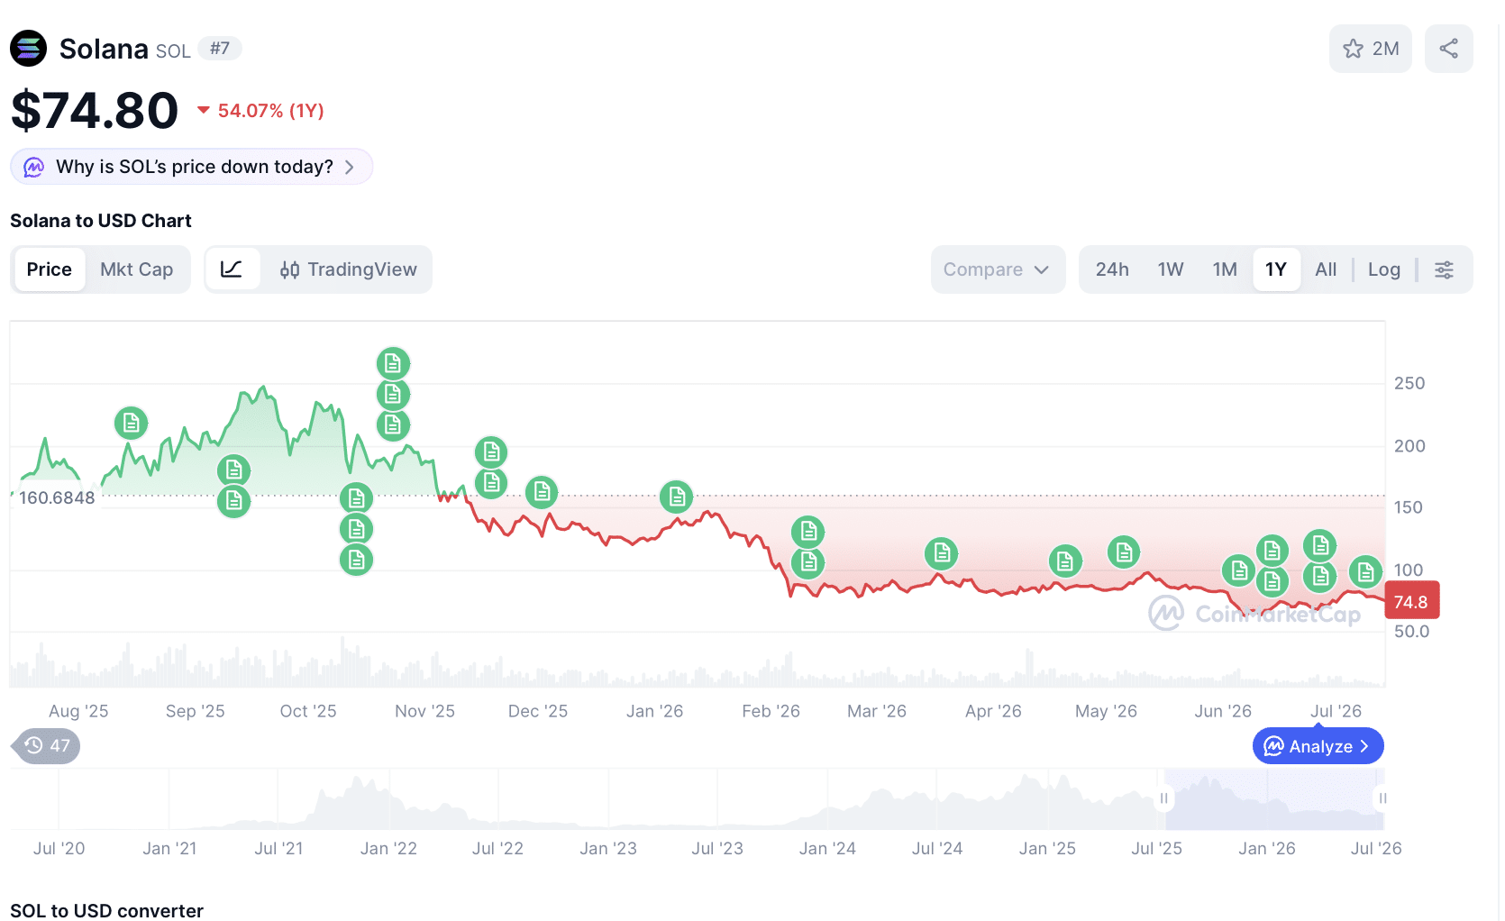Click the share icon button

pos(1448,49)
